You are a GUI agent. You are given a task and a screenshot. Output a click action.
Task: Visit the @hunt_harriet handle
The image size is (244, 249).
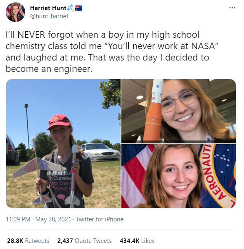[49, 16]
